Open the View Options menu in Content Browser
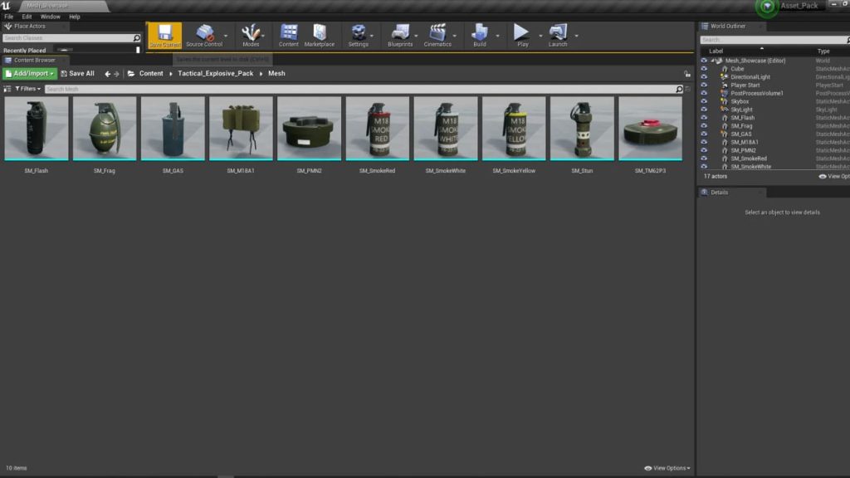 pos(667,468)
